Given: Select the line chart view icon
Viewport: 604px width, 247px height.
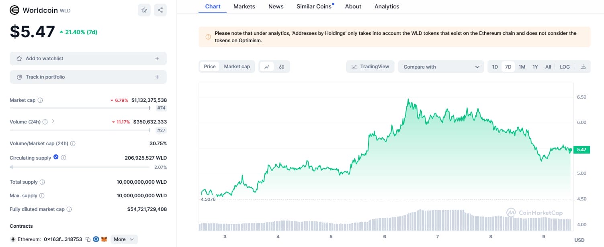Looking at the screenshot, I should pos(267,67).
